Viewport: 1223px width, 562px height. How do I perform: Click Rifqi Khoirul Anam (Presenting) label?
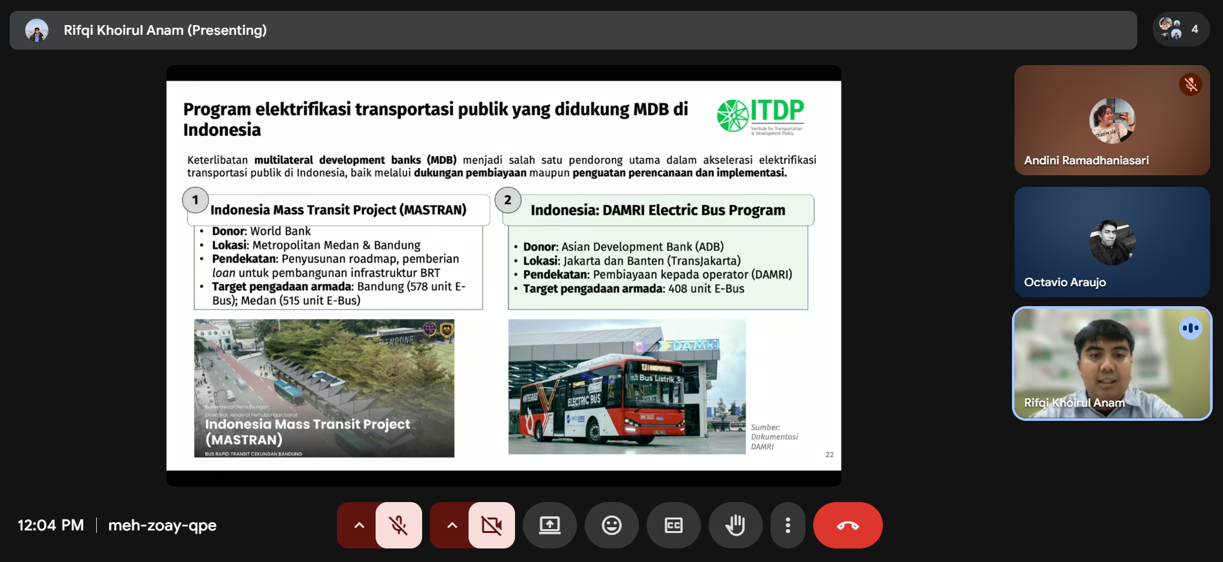click(165, 30)
